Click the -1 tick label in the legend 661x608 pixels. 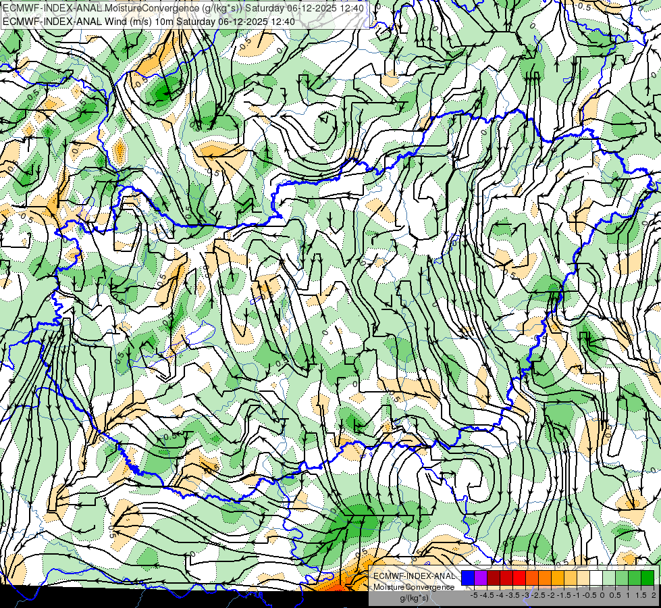coord(577,595)
